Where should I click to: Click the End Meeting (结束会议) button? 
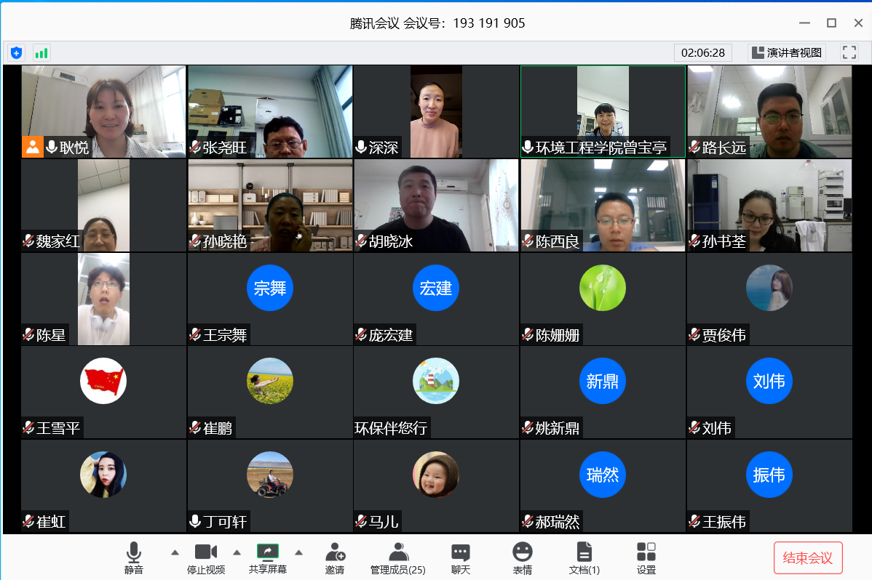[807, 557]
